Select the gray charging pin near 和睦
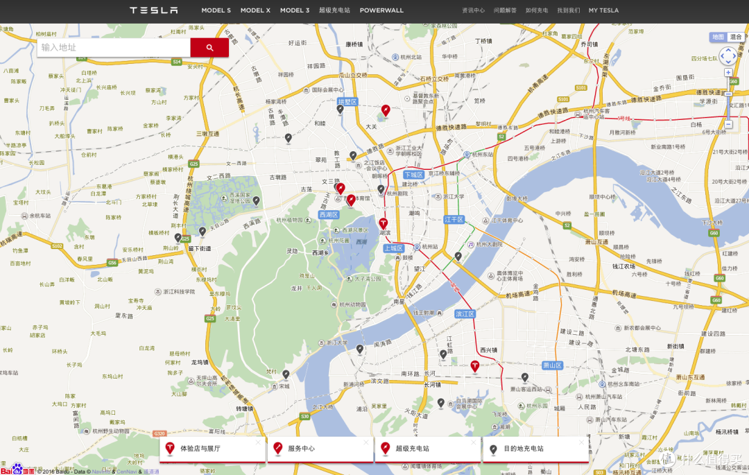 coord(288,139)
